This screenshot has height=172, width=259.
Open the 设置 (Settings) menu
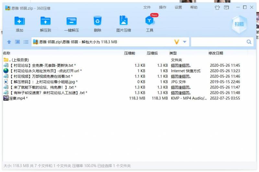coord(178,7)
